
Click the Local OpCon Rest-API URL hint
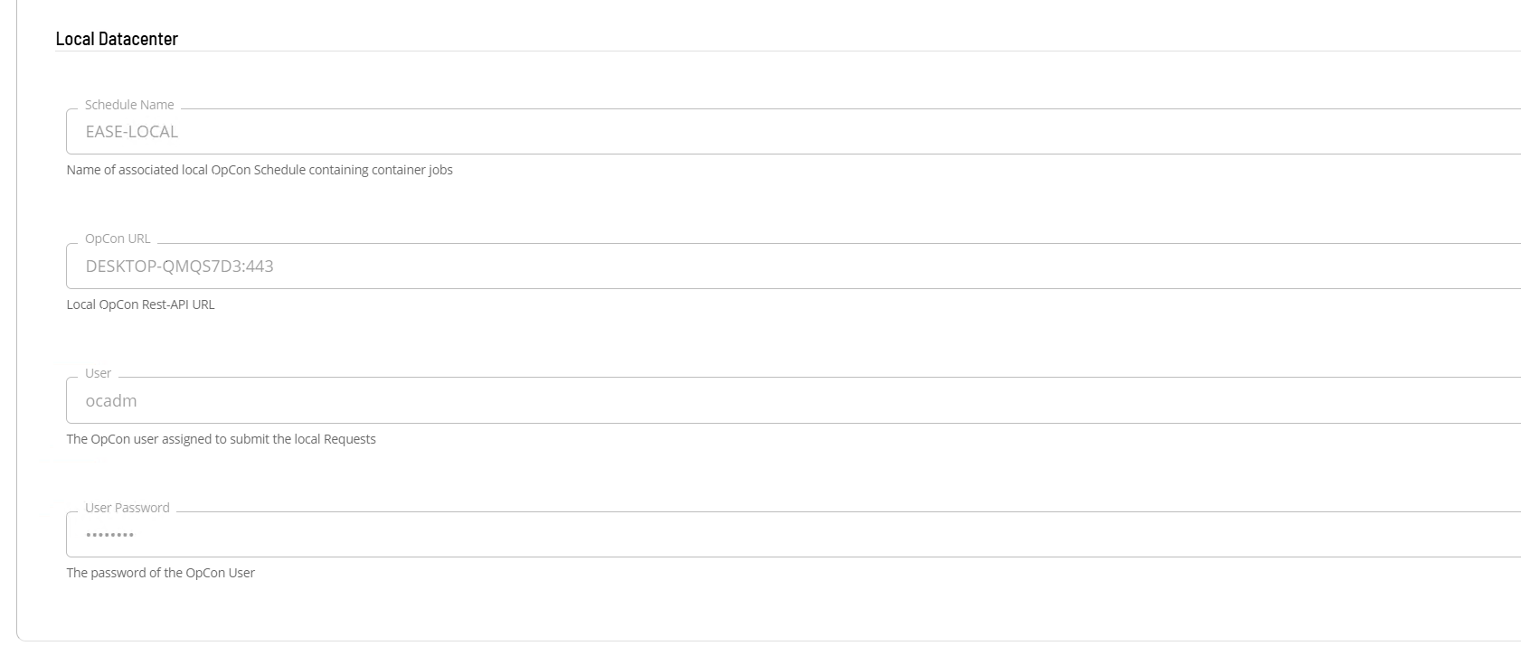(140, 304)
